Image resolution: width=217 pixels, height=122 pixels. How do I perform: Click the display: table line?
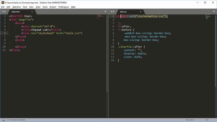135,54
